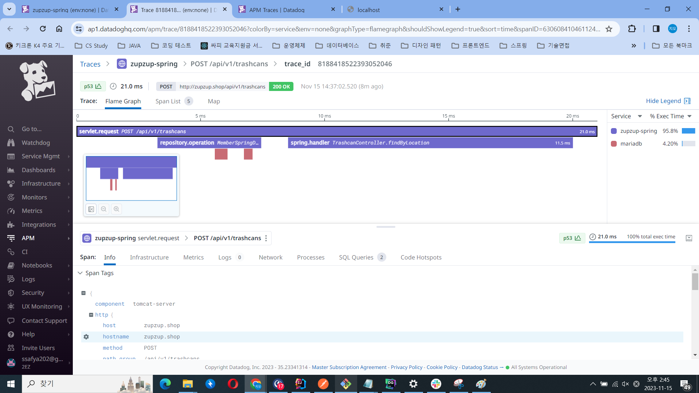Open Master Subscription Agreement link
This screenshot has width=699, height=393.
pos(349,367)
